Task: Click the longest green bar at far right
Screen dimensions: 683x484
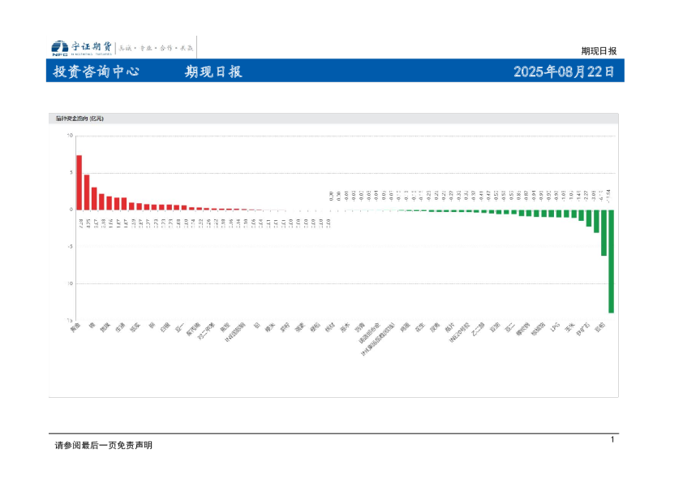Action: (x=611, y=261)
